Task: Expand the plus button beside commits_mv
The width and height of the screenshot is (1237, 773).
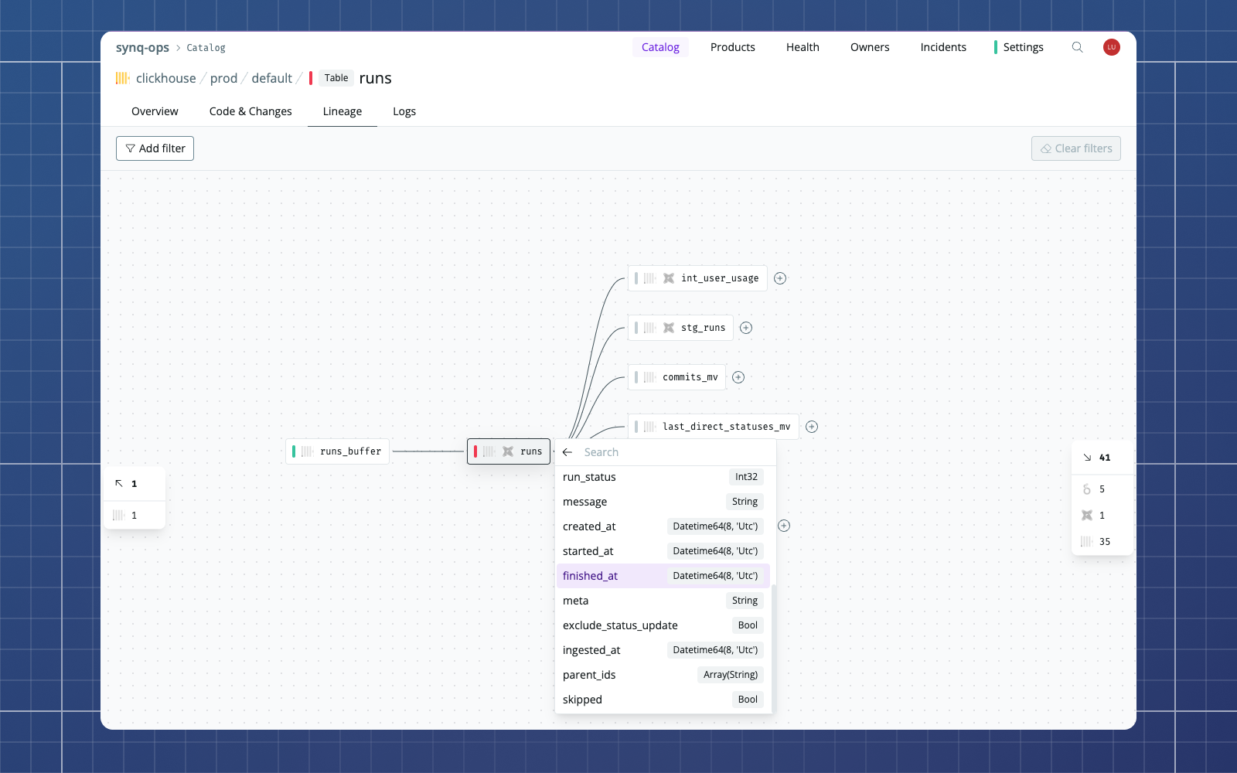Action: (x=738, y=377)
